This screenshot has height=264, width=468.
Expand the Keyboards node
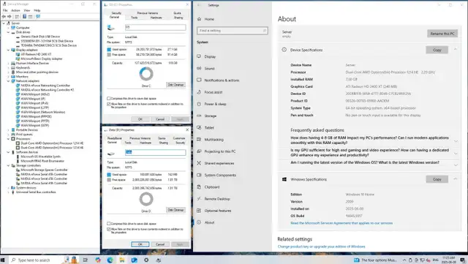(8, 68)
